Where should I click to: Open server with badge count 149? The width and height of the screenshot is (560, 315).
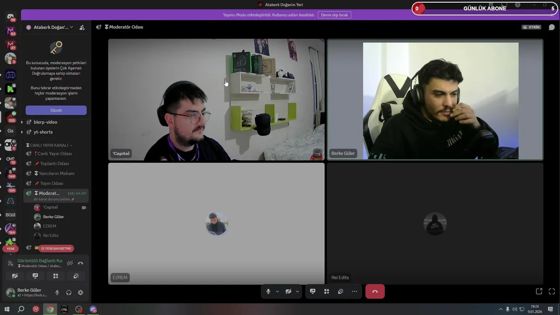(x=10, y=173)
